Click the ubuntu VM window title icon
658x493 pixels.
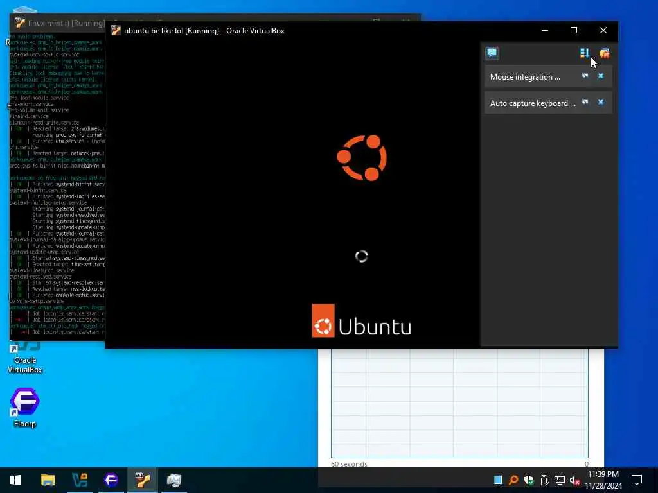116,31
